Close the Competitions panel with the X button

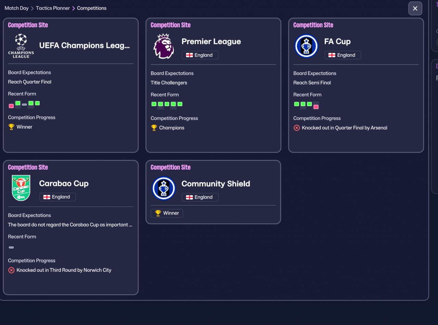coord(415,9)
